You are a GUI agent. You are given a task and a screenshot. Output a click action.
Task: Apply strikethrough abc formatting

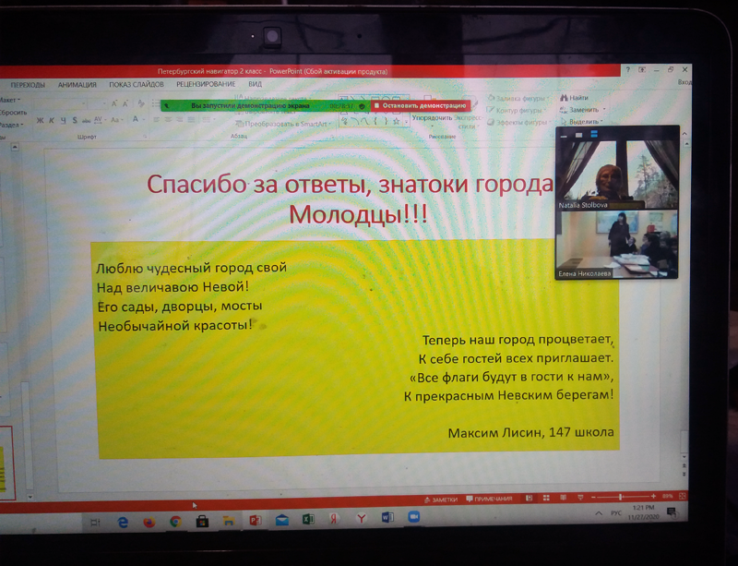tap(86, 120)
